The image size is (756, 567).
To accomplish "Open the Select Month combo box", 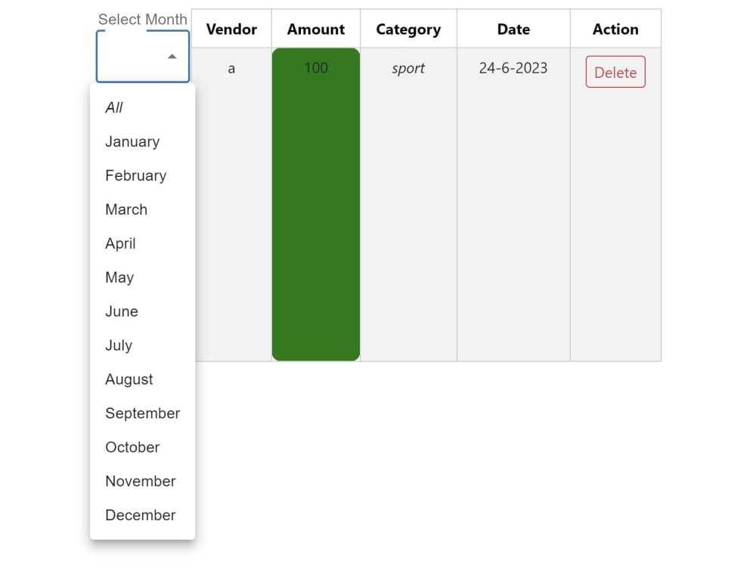I will pos(142,56).
